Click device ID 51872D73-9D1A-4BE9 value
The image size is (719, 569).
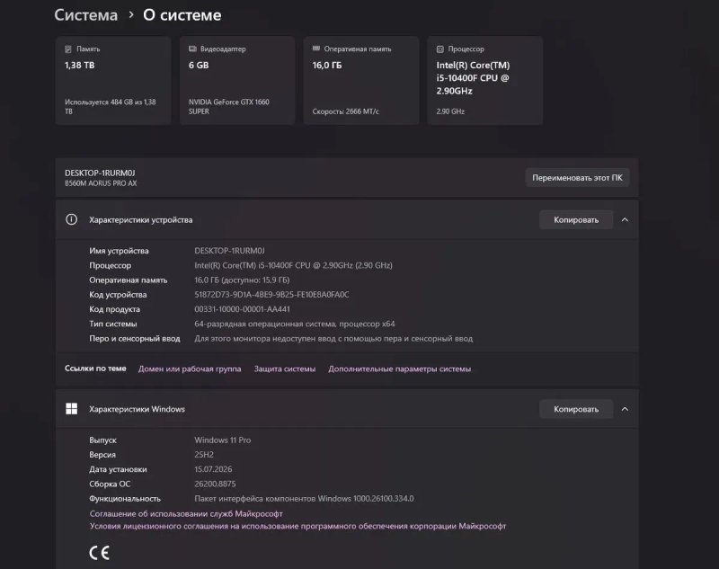[x=271, y=295]
